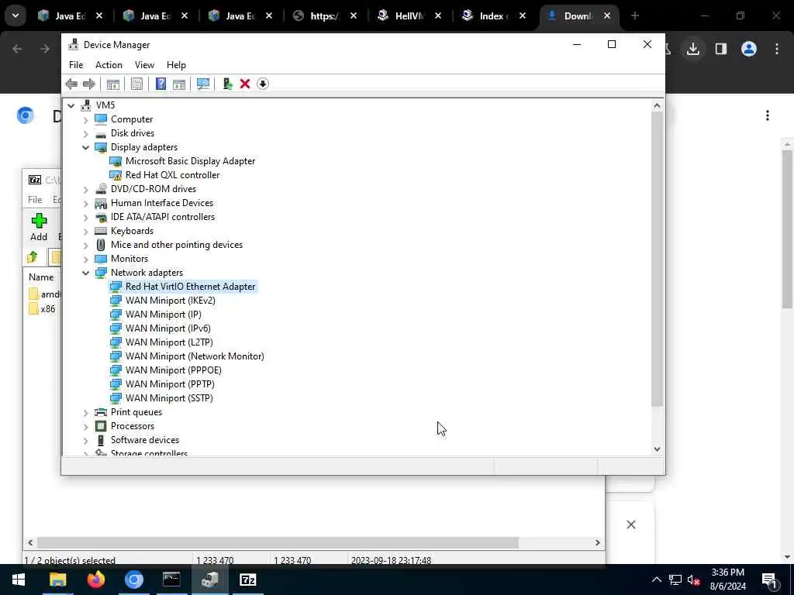
Task: Select WAN Miniport (Network Monitor)
Action: (x=195, y=356)
